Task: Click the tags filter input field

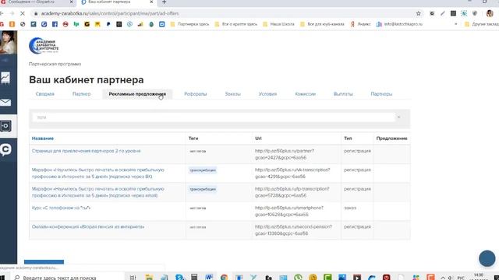Action: [x=213, y=117]
